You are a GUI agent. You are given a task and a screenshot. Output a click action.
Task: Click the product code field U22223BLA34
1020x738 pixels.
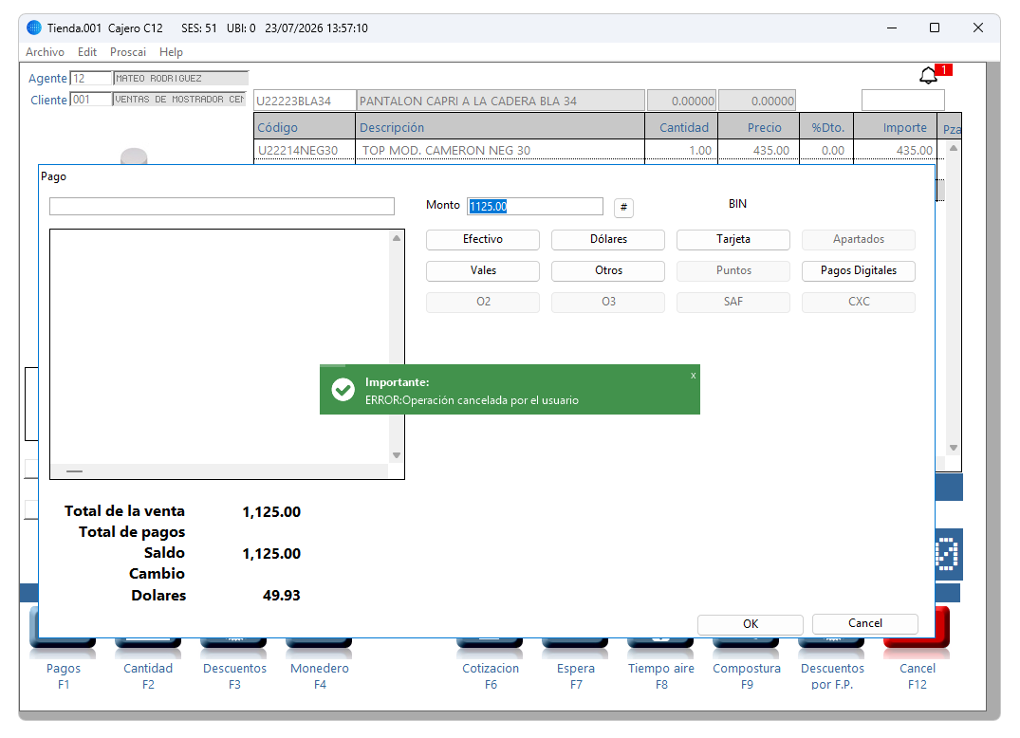coord(305,101)
